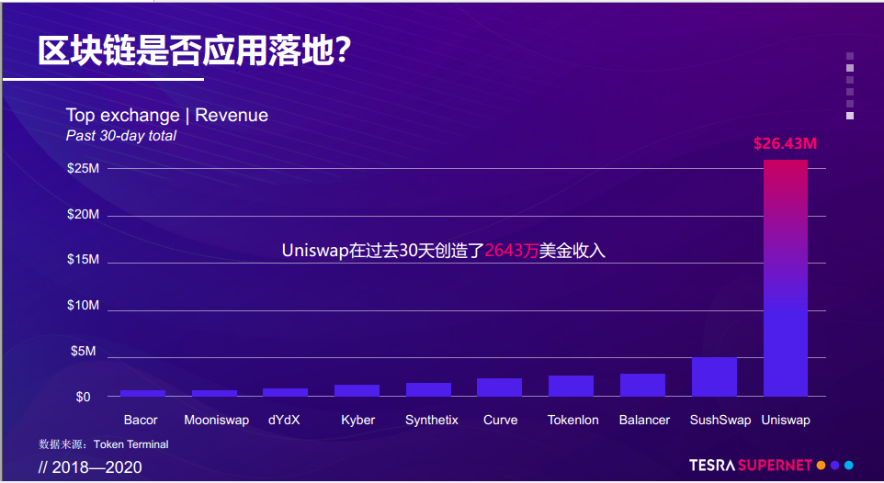The image size is (884, 483).
Task: Click the $5M y-axis label
Action: (83, 351)
